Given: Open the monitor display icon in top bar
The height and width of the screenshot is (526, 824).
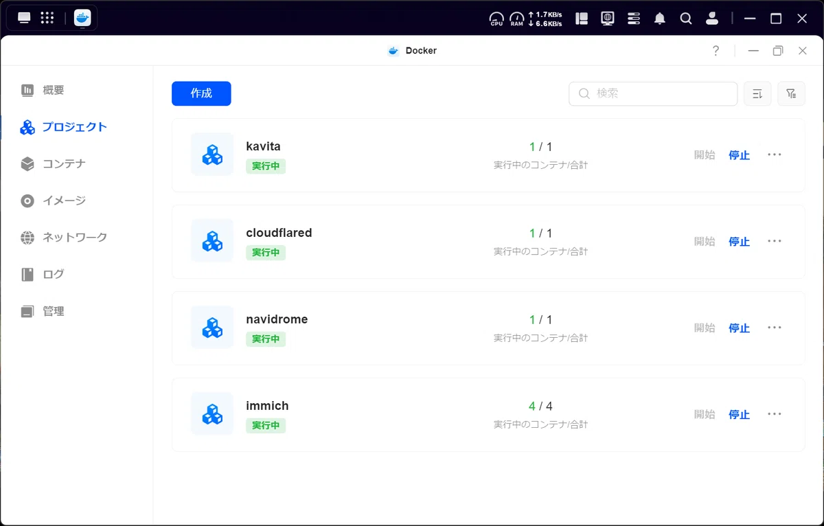Looking at the screenshot, I should (608, 19).
